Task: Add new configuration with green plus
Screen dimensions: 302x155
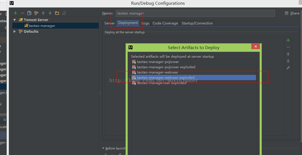Action: point(16,13)
